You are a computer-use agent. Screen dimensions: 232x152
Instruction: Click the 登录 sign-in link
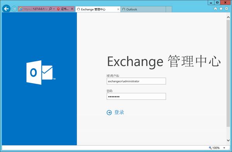pyautogui.click(x=119, y=112)
